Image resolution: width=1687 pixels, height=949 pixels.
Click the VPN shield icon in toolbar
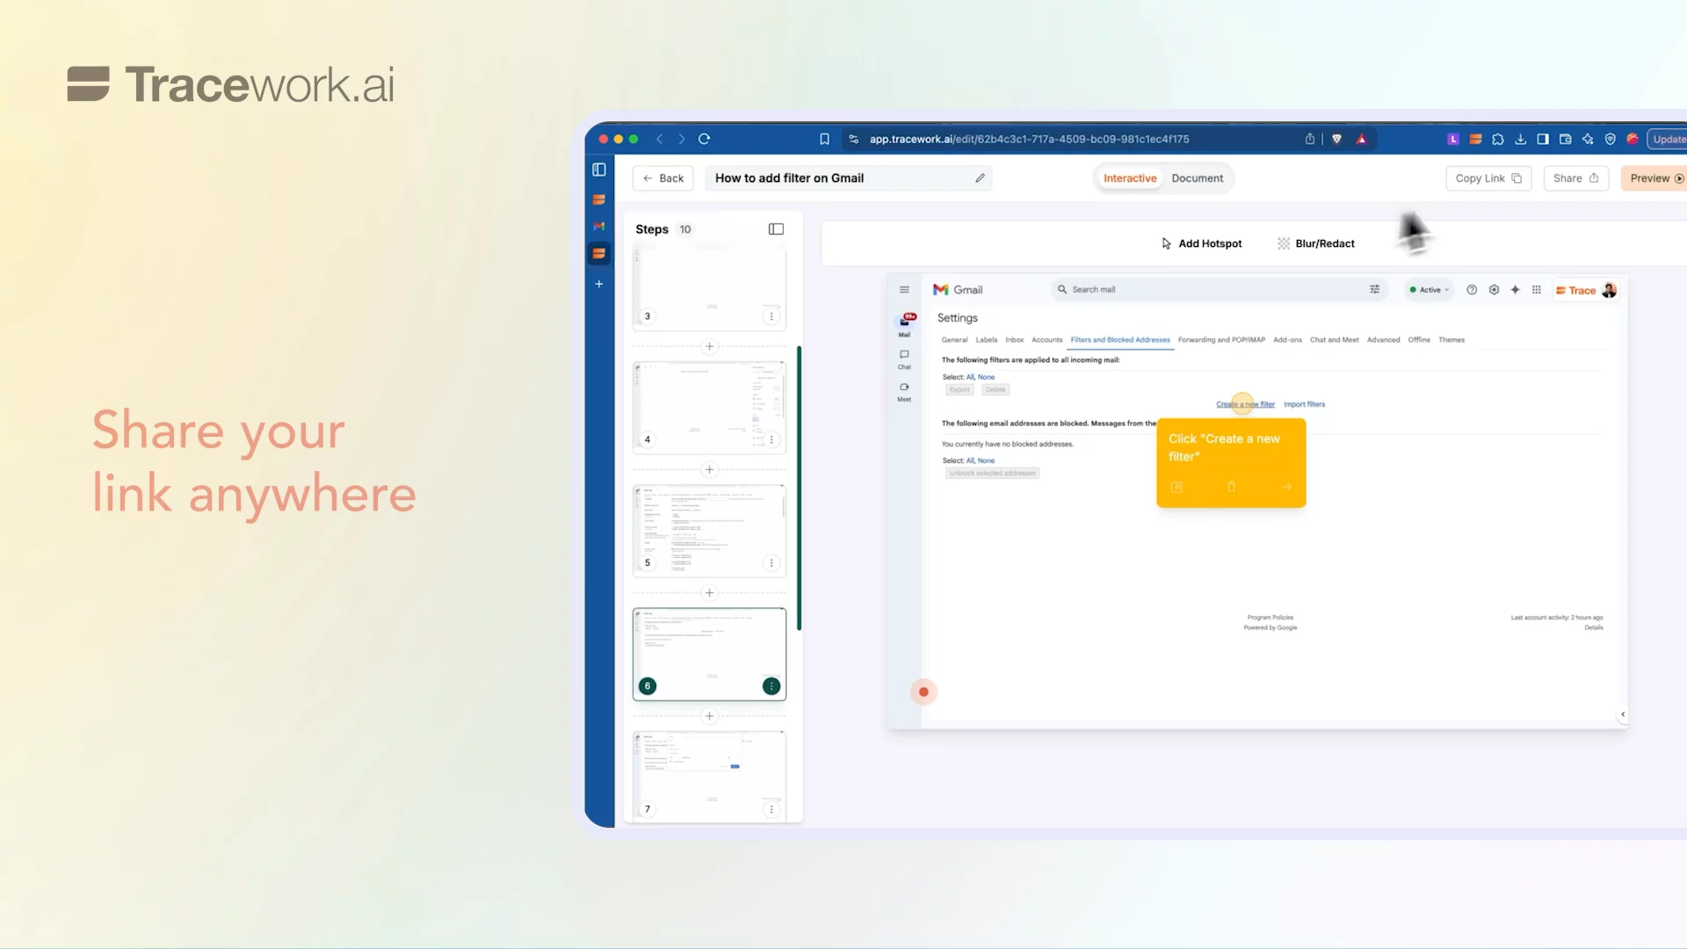(1610, 139)
